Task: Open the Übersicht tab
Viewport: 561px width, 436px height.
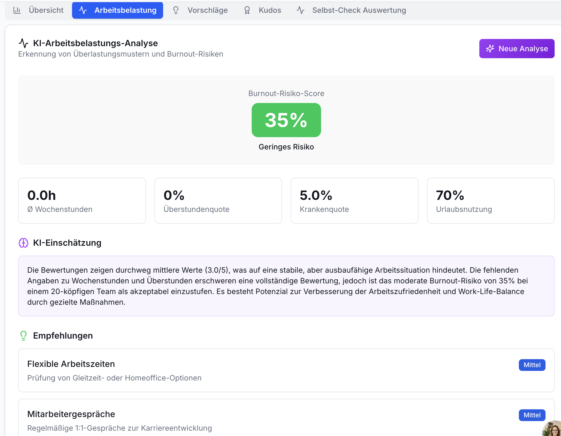Action: 38,10
